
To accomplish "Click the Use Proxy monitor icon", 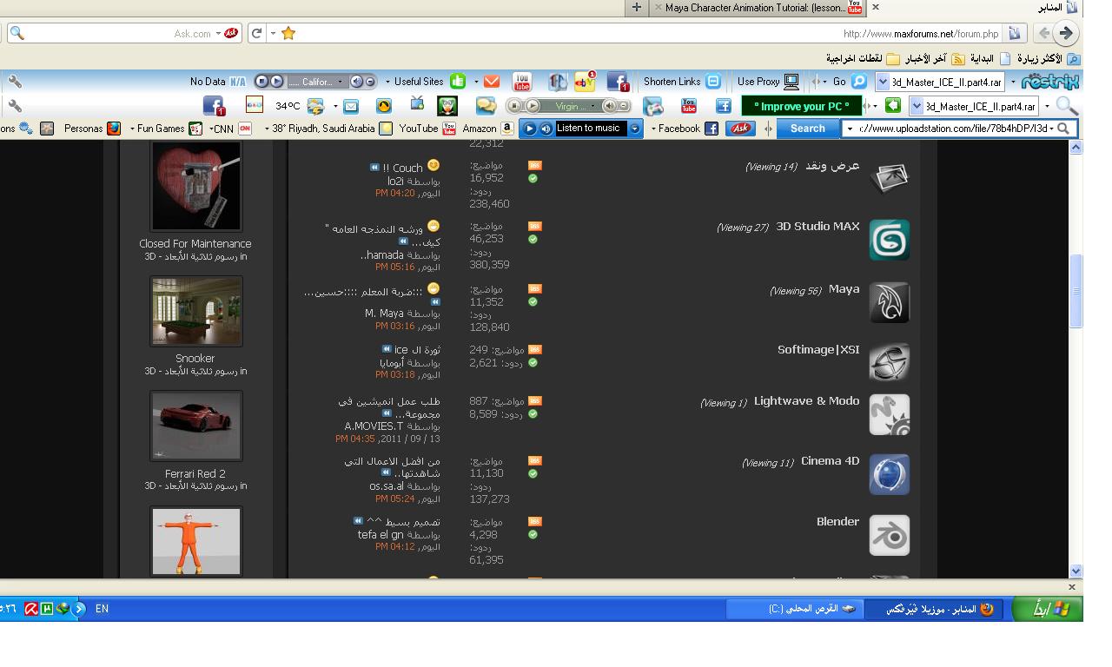I will (791, 82).
